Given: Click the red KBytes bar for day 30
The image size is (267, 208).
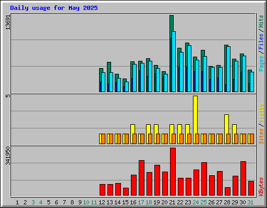Looking at the screenshot, I should coord(243,178).
